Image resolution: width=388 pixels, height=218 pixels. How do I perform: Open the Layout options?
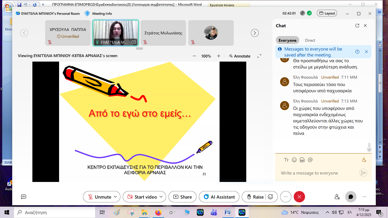tap(327, 13)
